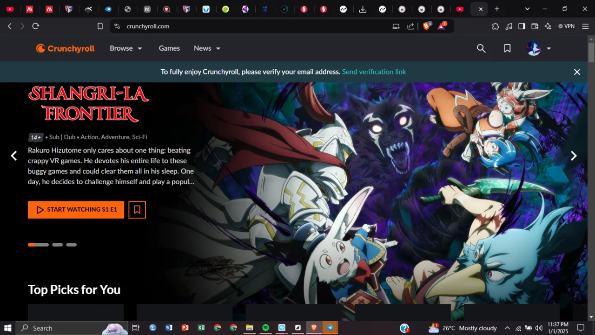The height and width of the screenshot is (335, 595).
Task: Reload the Crunchyroll page
Action: (x=36, y=27)
